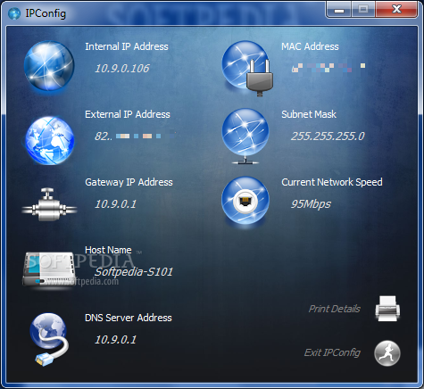The image size is (424, 389).
Task: Select the Gateway IP Address label
Action: (x=129, y=182)
